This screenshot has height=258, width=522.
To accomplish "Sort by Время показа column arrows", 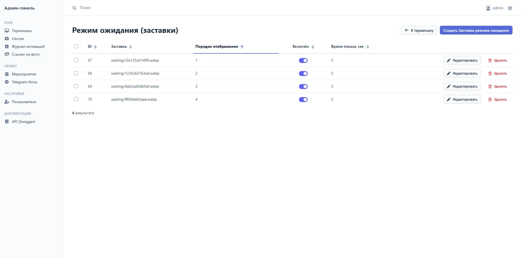I will 368,47.
